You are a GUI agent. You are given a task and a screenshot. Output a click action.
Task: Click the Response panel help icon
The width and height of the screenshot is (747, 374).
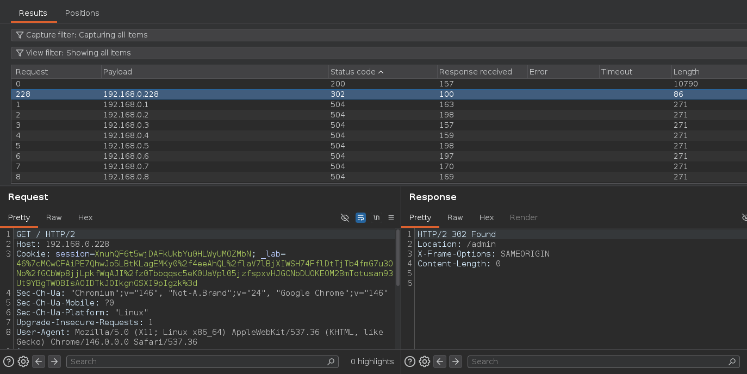(x=410, y=361)
